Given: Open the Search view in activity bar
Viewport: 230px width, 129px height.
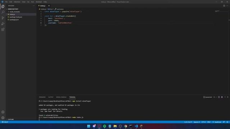Looking at the screenshot, I should [3, 12].
